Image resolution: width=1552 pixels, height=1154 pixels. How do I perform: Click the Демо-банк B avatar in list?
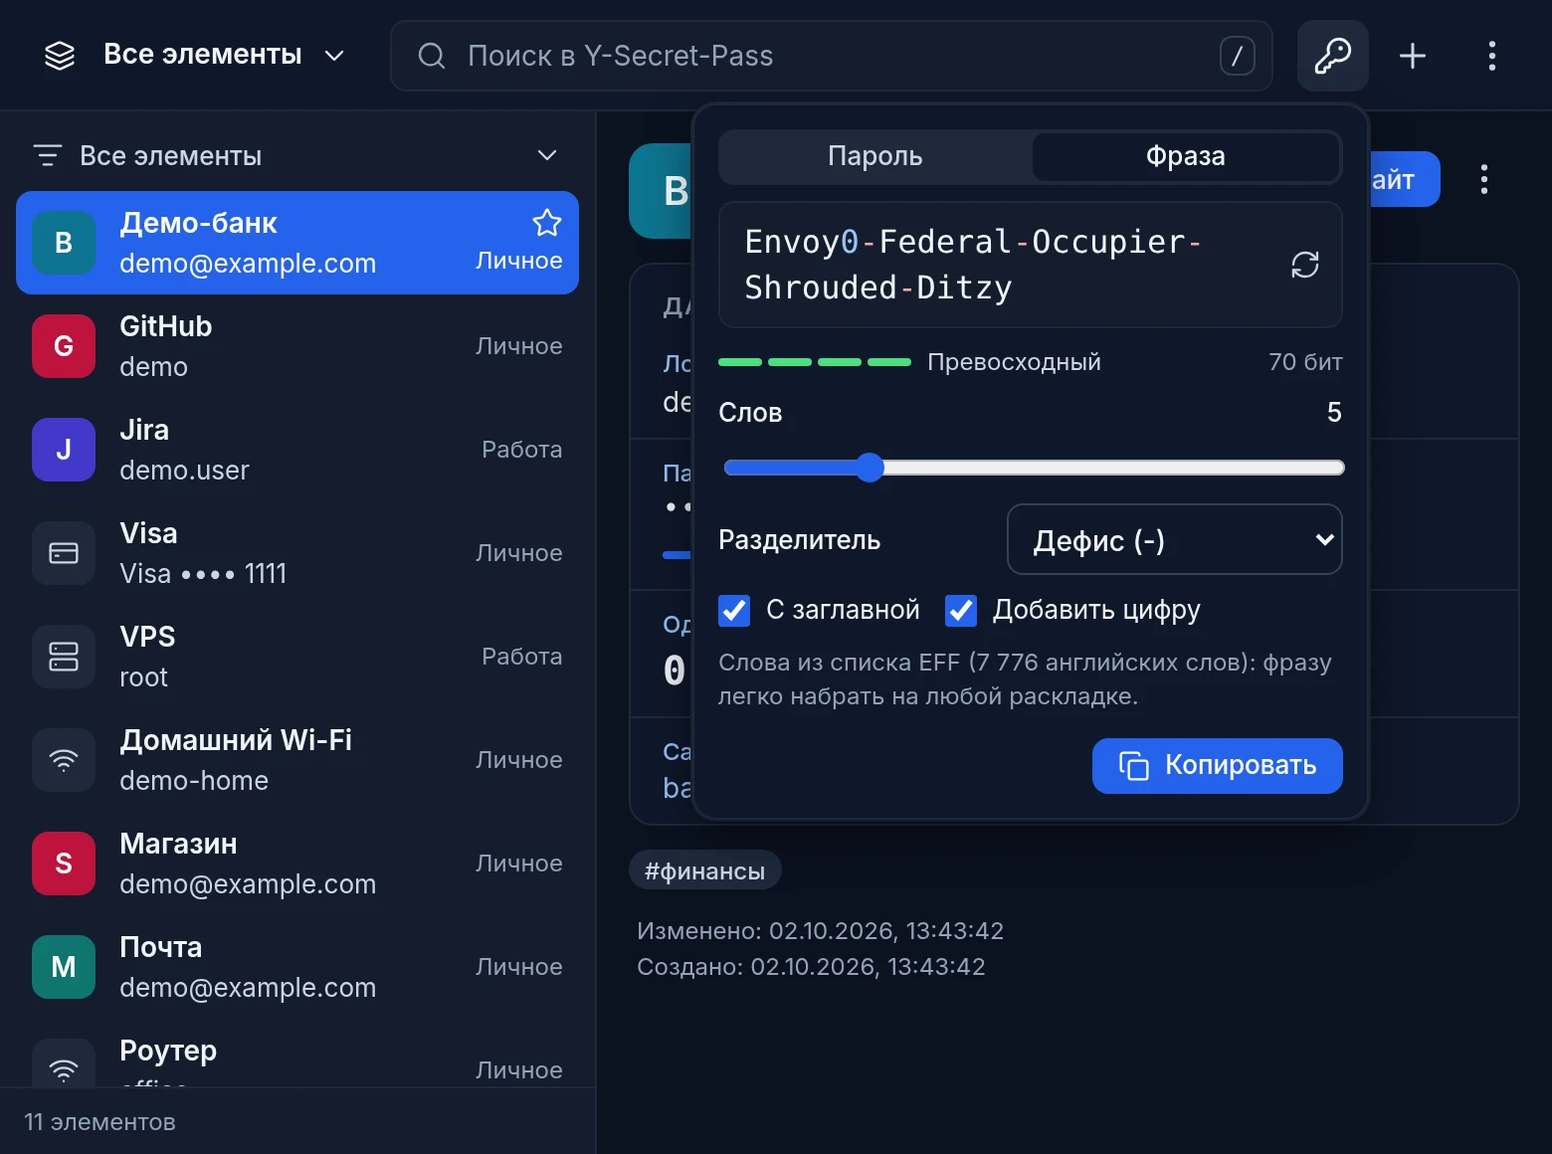[x=64, y=243]
